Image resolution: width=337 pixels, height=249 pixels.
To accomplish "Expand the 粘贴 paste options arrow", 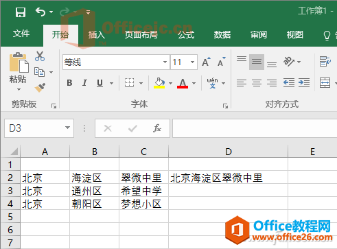I will coord(19,89).
